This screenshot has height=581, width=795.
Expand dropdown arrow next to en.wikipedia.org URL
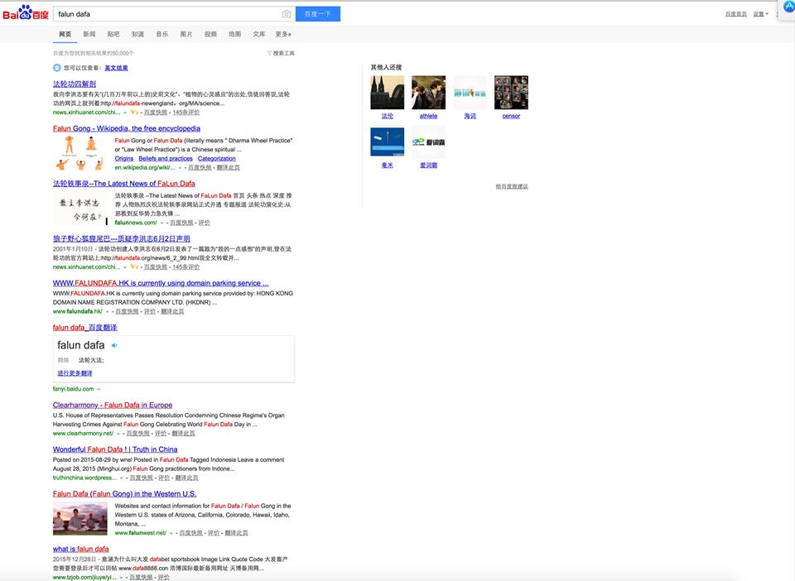(180, 168)
